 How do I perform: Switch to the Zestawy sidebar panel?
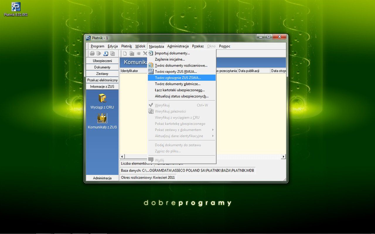[102, 74]
